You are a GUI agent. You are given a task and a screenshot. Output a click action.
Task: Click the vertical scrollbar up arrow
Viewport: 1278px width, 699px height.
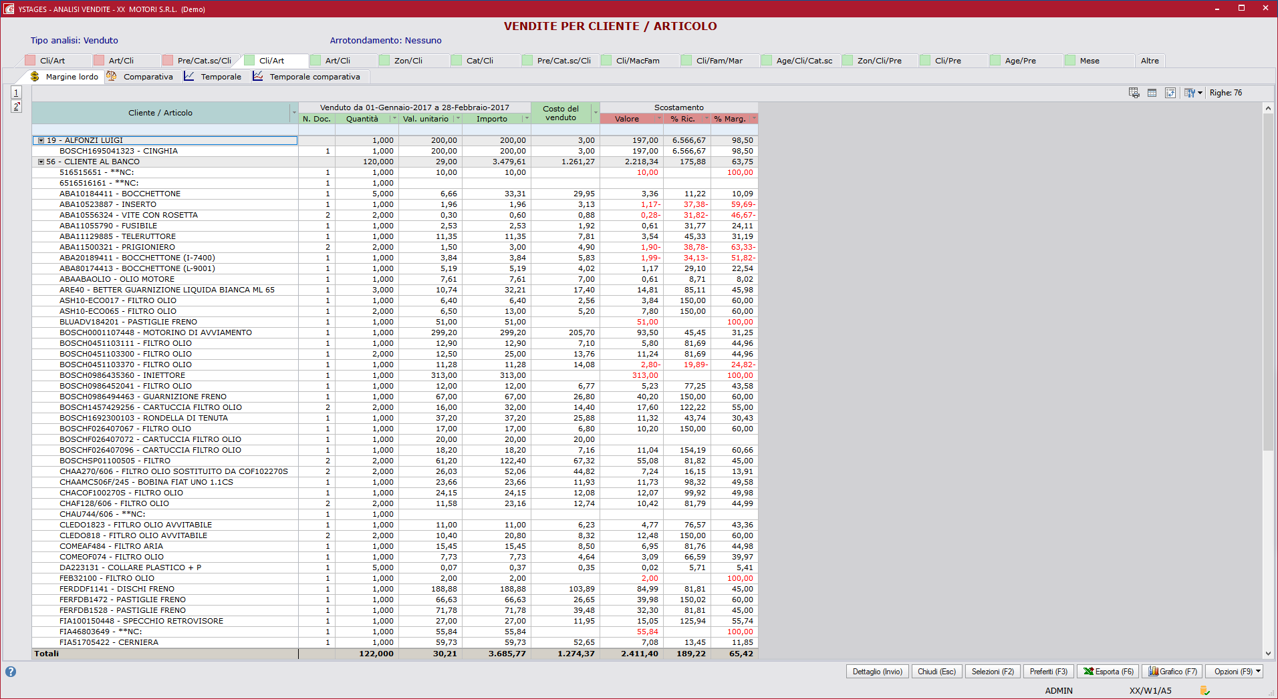(x=1268, y=108)
